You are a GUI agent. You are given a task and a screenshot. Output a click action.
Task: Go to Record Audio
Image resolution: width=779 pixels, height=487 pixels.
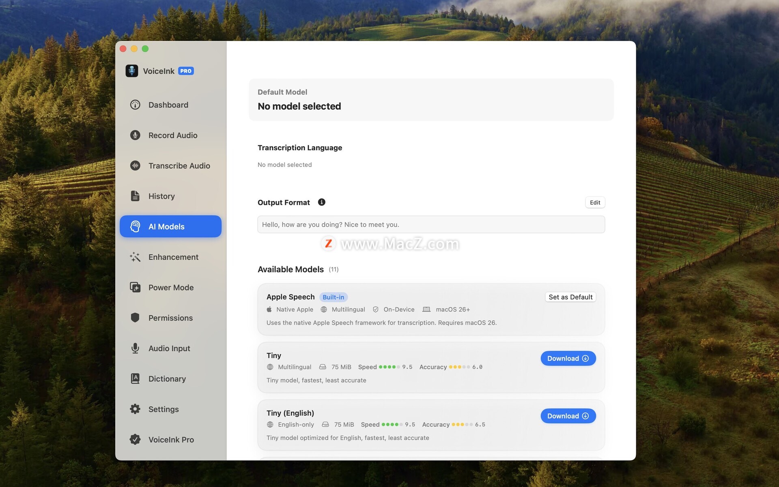[170, 135]
